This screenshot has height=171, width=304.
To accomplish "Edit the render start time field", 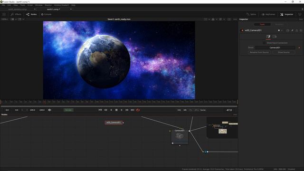I will click(17, 110).
